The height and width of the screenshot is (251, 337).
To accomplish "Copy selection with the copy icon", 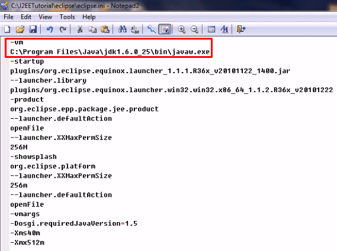I will pos(92,29).
